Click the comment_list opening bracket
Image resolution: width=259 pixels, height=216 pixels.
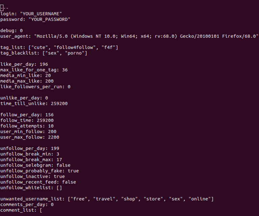pyautogui.click(x=41, y=210)
